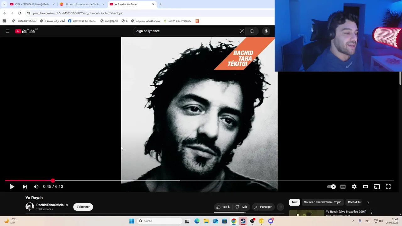Start voice search with microphone icon
This screenshot has height=226, width=402.
click(266, 31)
